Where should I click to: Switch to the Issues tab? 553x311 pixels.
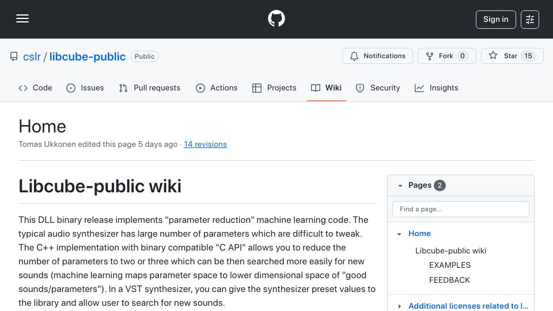85,88
